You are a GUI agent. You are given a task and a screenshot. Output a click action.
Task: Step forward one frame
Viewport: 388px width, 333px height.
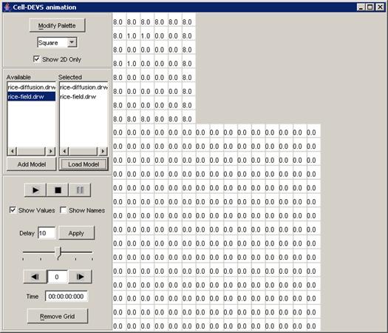[80, 277]
